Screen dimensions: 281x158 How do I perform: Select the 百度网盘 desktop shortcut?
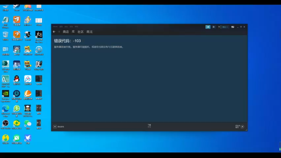pyautogui.click(x=28, y=80)
